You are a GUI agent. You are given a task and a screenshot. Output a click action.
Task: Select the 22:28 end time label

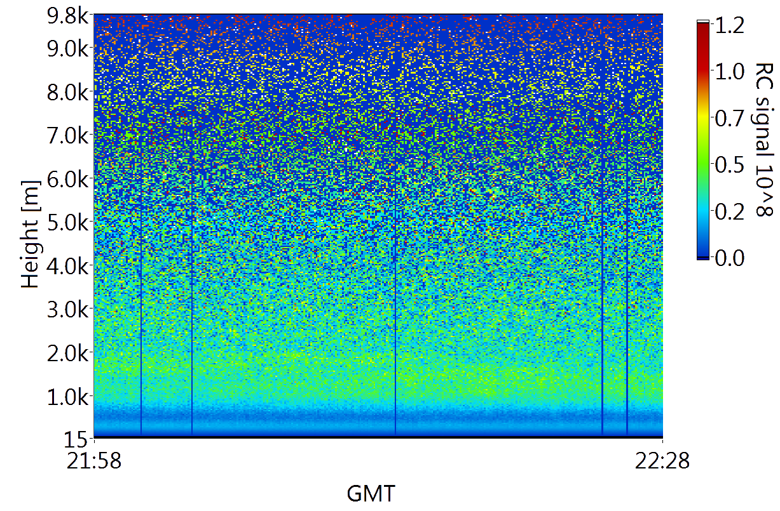[662, 462]
